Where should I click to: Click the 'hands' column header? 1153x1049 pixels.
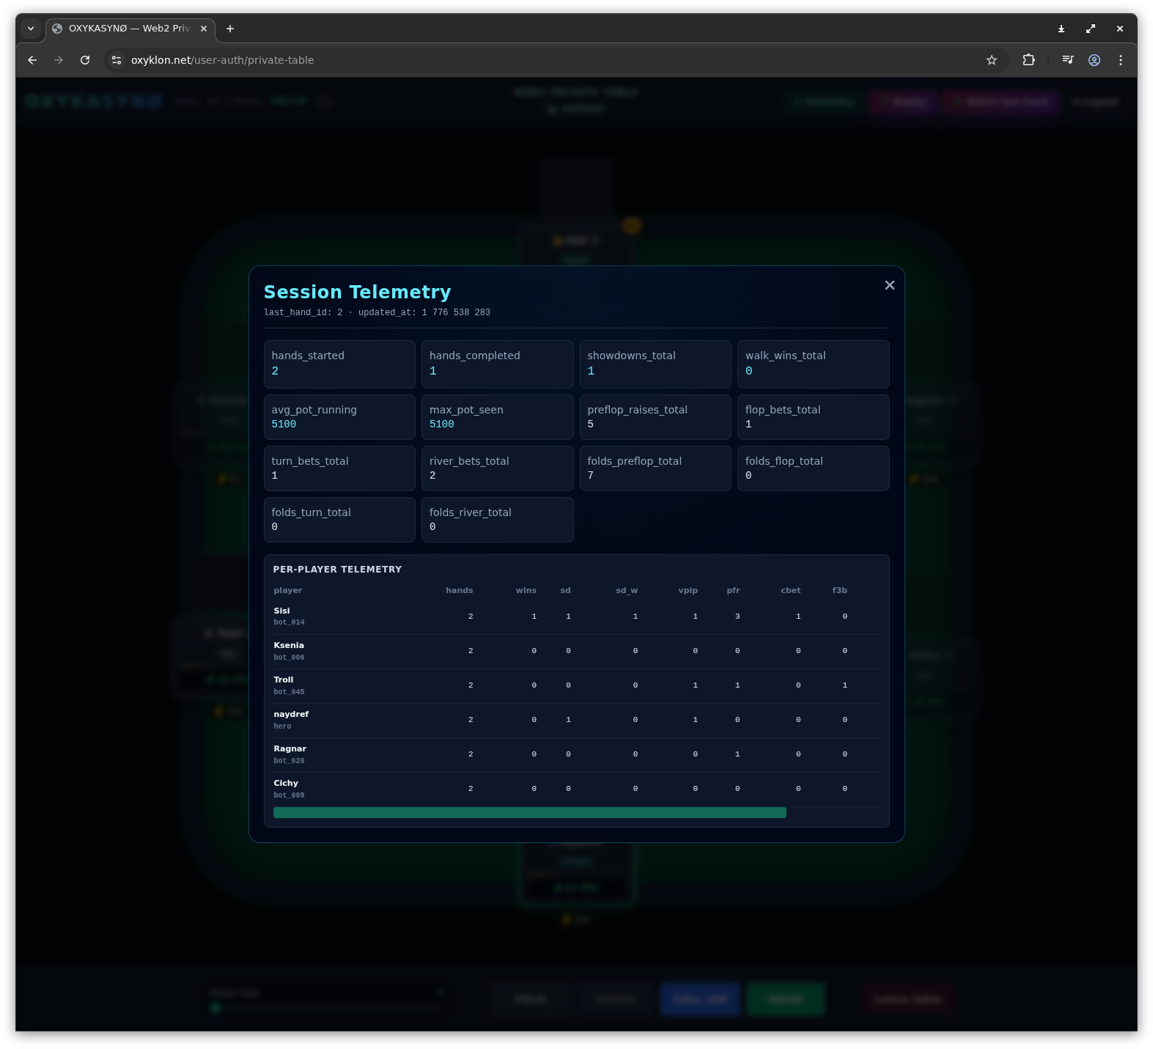pos(460,590)
